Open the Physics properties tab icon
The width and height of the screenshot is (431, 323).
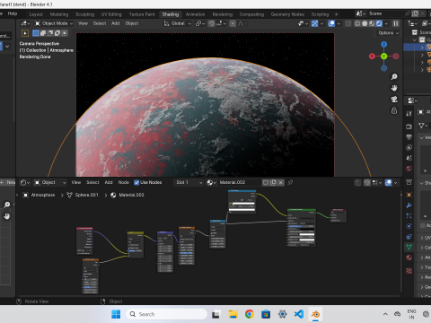409,226
